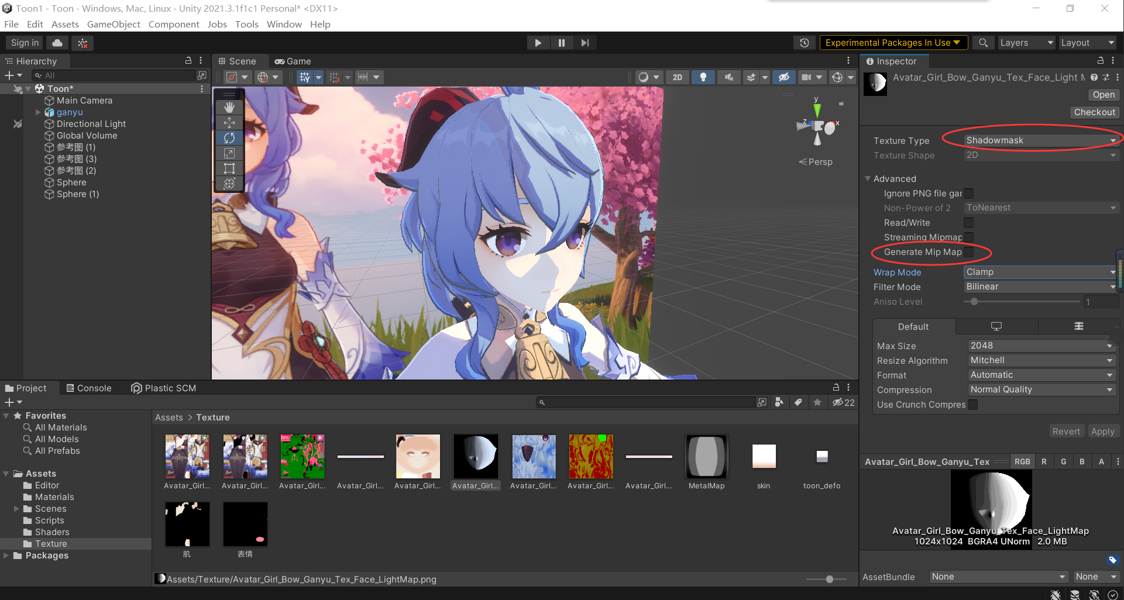Open the cloud services icon
This screenshot has width=1124, height=600.
57,43
